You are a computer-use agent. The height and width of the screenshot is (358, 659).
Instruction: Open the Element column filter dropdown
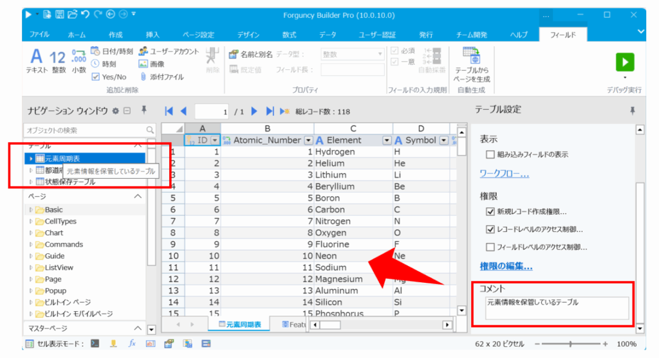click(x=387, y=140)
